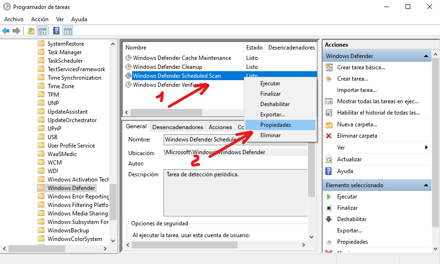
Task: Switch to the General tab
Action: 136,126
